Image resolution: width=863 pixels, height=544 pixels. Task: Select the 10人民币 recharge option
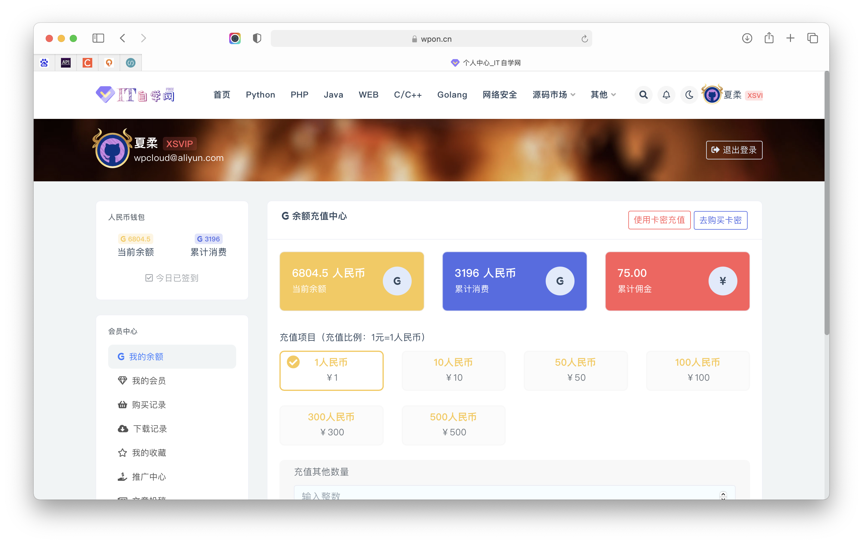[453, 370]
